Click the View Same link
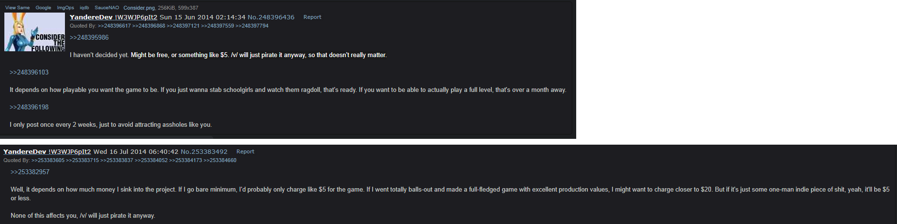Screen dimensions: 897x224 [17, 8]
